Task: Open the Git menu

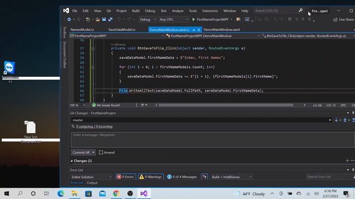Action: [x=109, y=11]
